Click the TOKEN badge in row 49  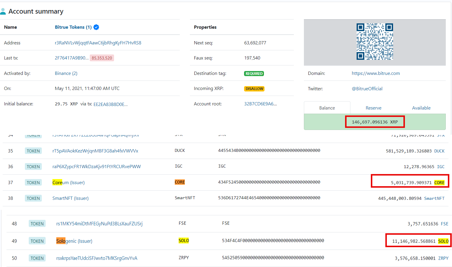(37, 241)
